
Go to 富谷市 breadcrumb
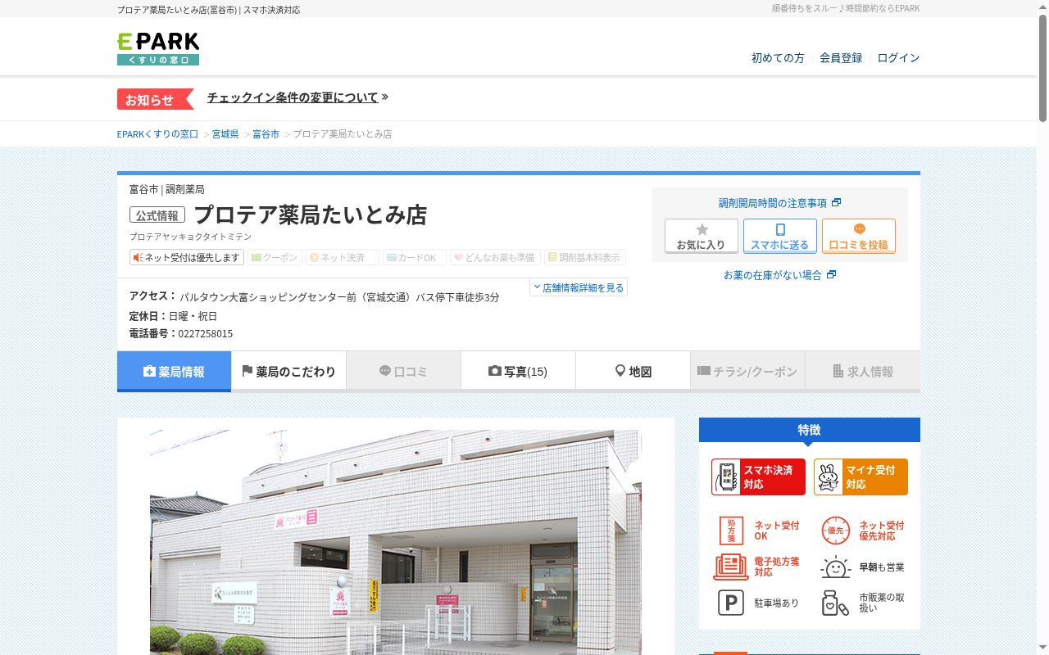266,133
